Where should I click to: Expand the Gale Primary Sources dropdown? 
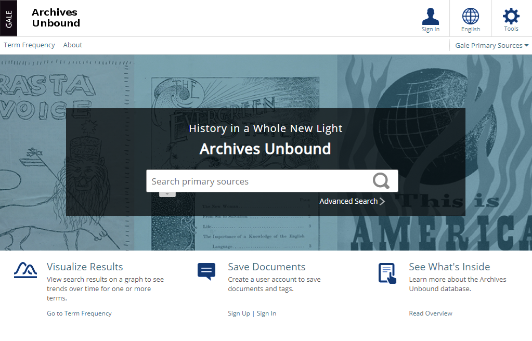(x=491, y=46)
